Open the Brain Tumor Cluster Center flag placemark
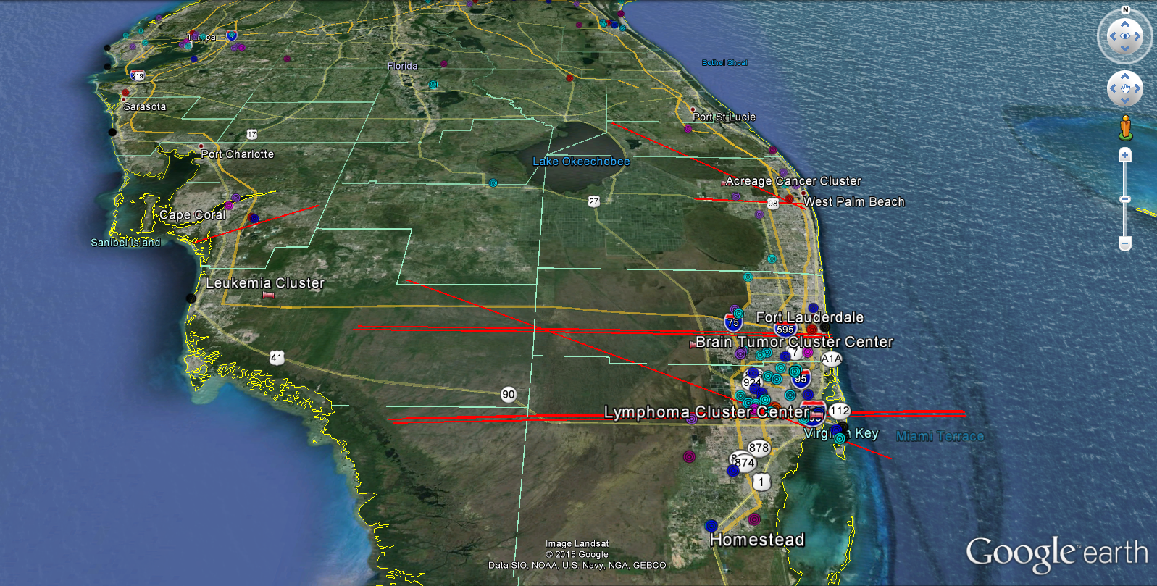 click(x=692, y=344)
